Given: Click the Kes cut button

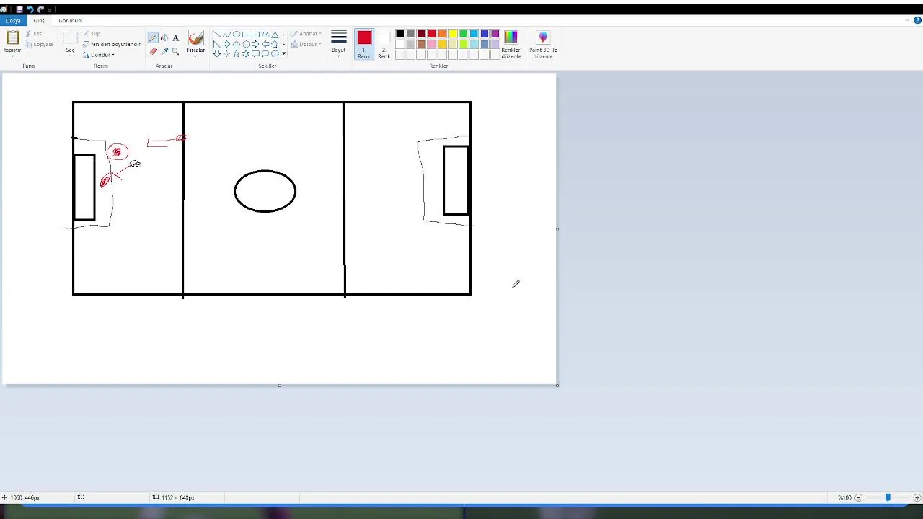Looking at the screenshot, I should click(34, 34).
